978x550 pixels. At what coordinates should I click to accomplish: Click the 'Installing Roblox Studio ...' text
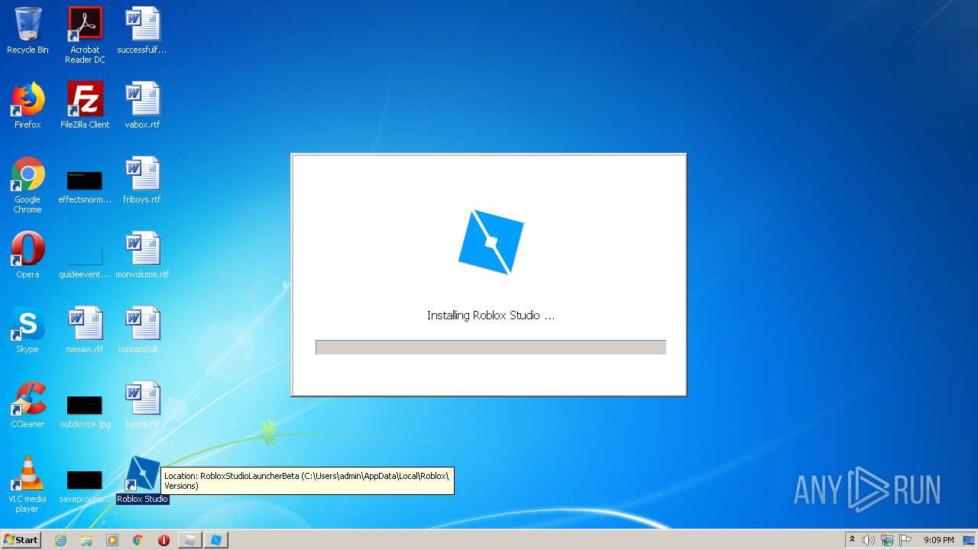click(491, 315)
